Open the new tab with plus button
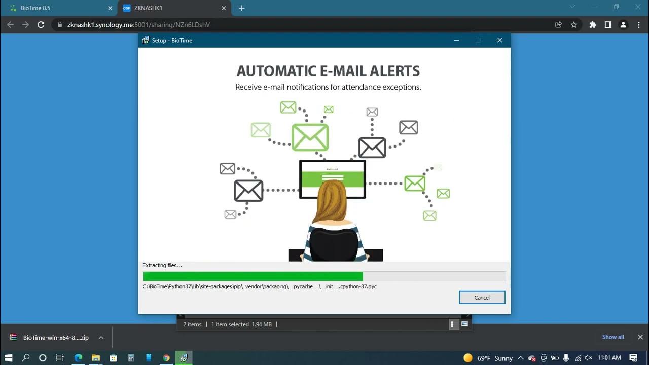 tap(242, 8)
